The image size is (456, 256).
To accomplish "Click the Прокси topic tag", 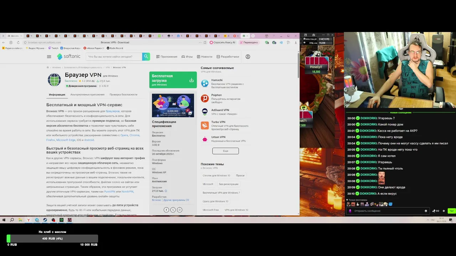I will [240, 175].
